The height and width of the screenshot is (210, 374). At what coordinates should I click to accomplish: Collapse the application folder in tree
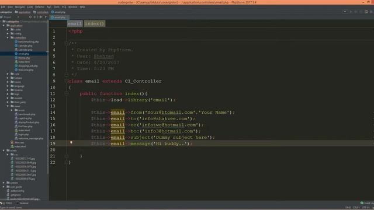4,26
